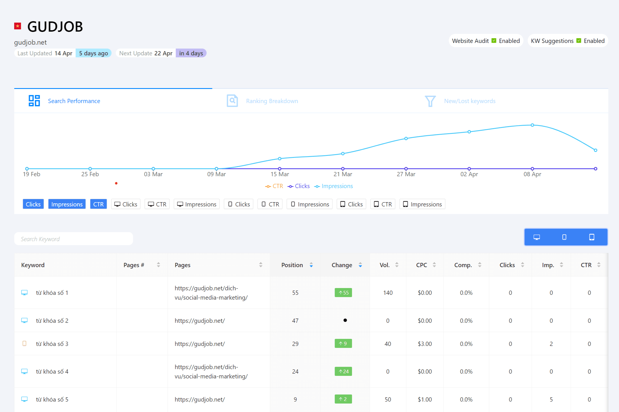The height and width of the screenshot is (412, 619).
Task: Enable the desktop Impressions chart series
Action: 197,204
